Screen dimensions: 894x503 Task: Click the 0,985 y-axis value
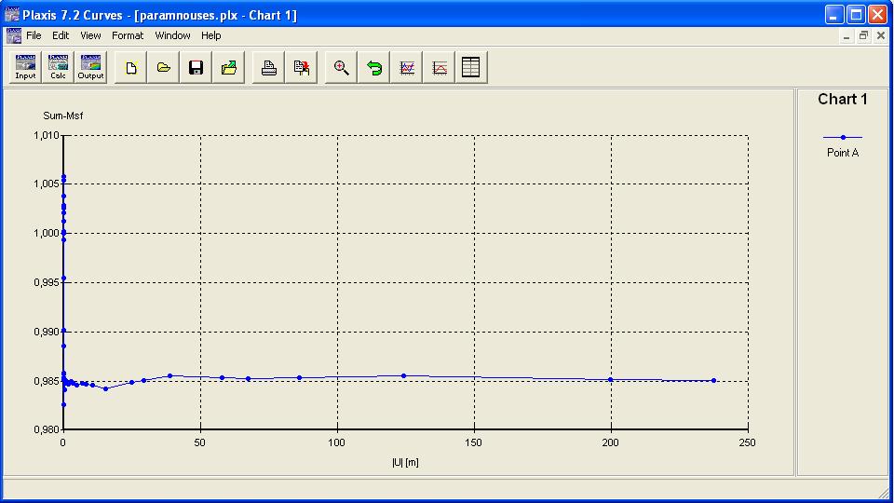pyautogui.click(x=47, y=381)
